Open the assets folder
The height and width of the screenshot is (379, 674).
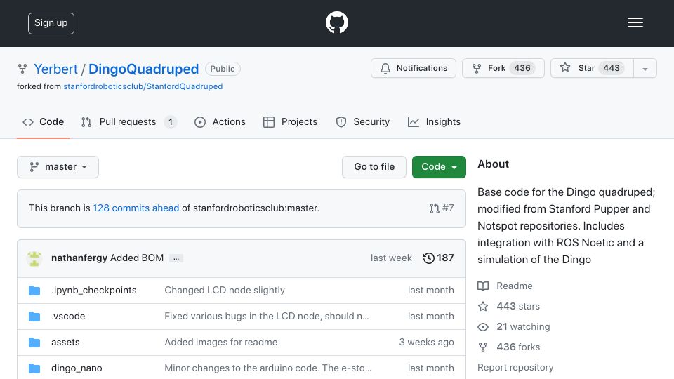pos(65,343)
